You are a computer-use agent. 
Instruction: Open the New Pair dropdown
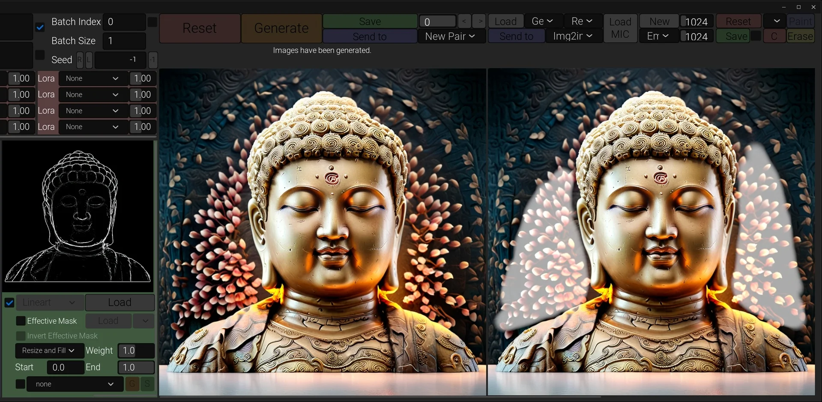[451, 36]
